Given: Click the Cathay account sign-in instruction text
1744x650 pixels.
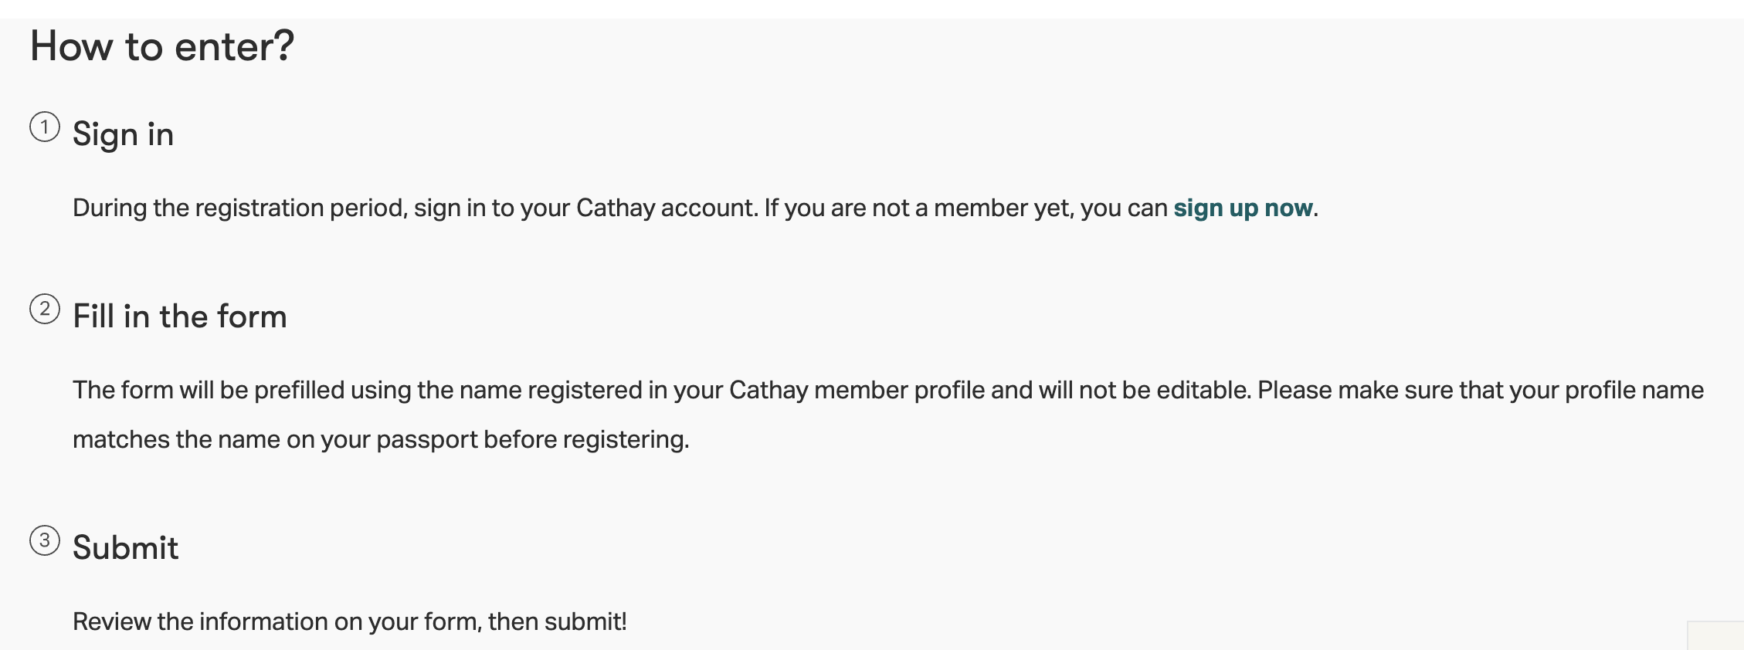Looking at the screenshot, I should pos(695,208).
